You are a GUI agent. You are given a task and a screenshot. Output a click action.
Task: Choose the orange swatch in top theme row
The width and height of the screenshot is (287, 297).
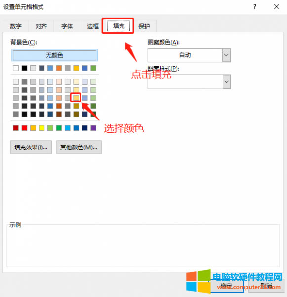pos(59,68)
